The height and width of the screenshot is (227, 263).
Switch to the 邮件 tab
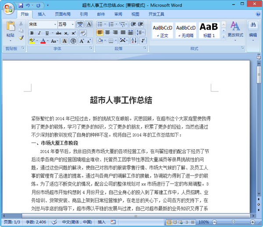pos(101,14)
